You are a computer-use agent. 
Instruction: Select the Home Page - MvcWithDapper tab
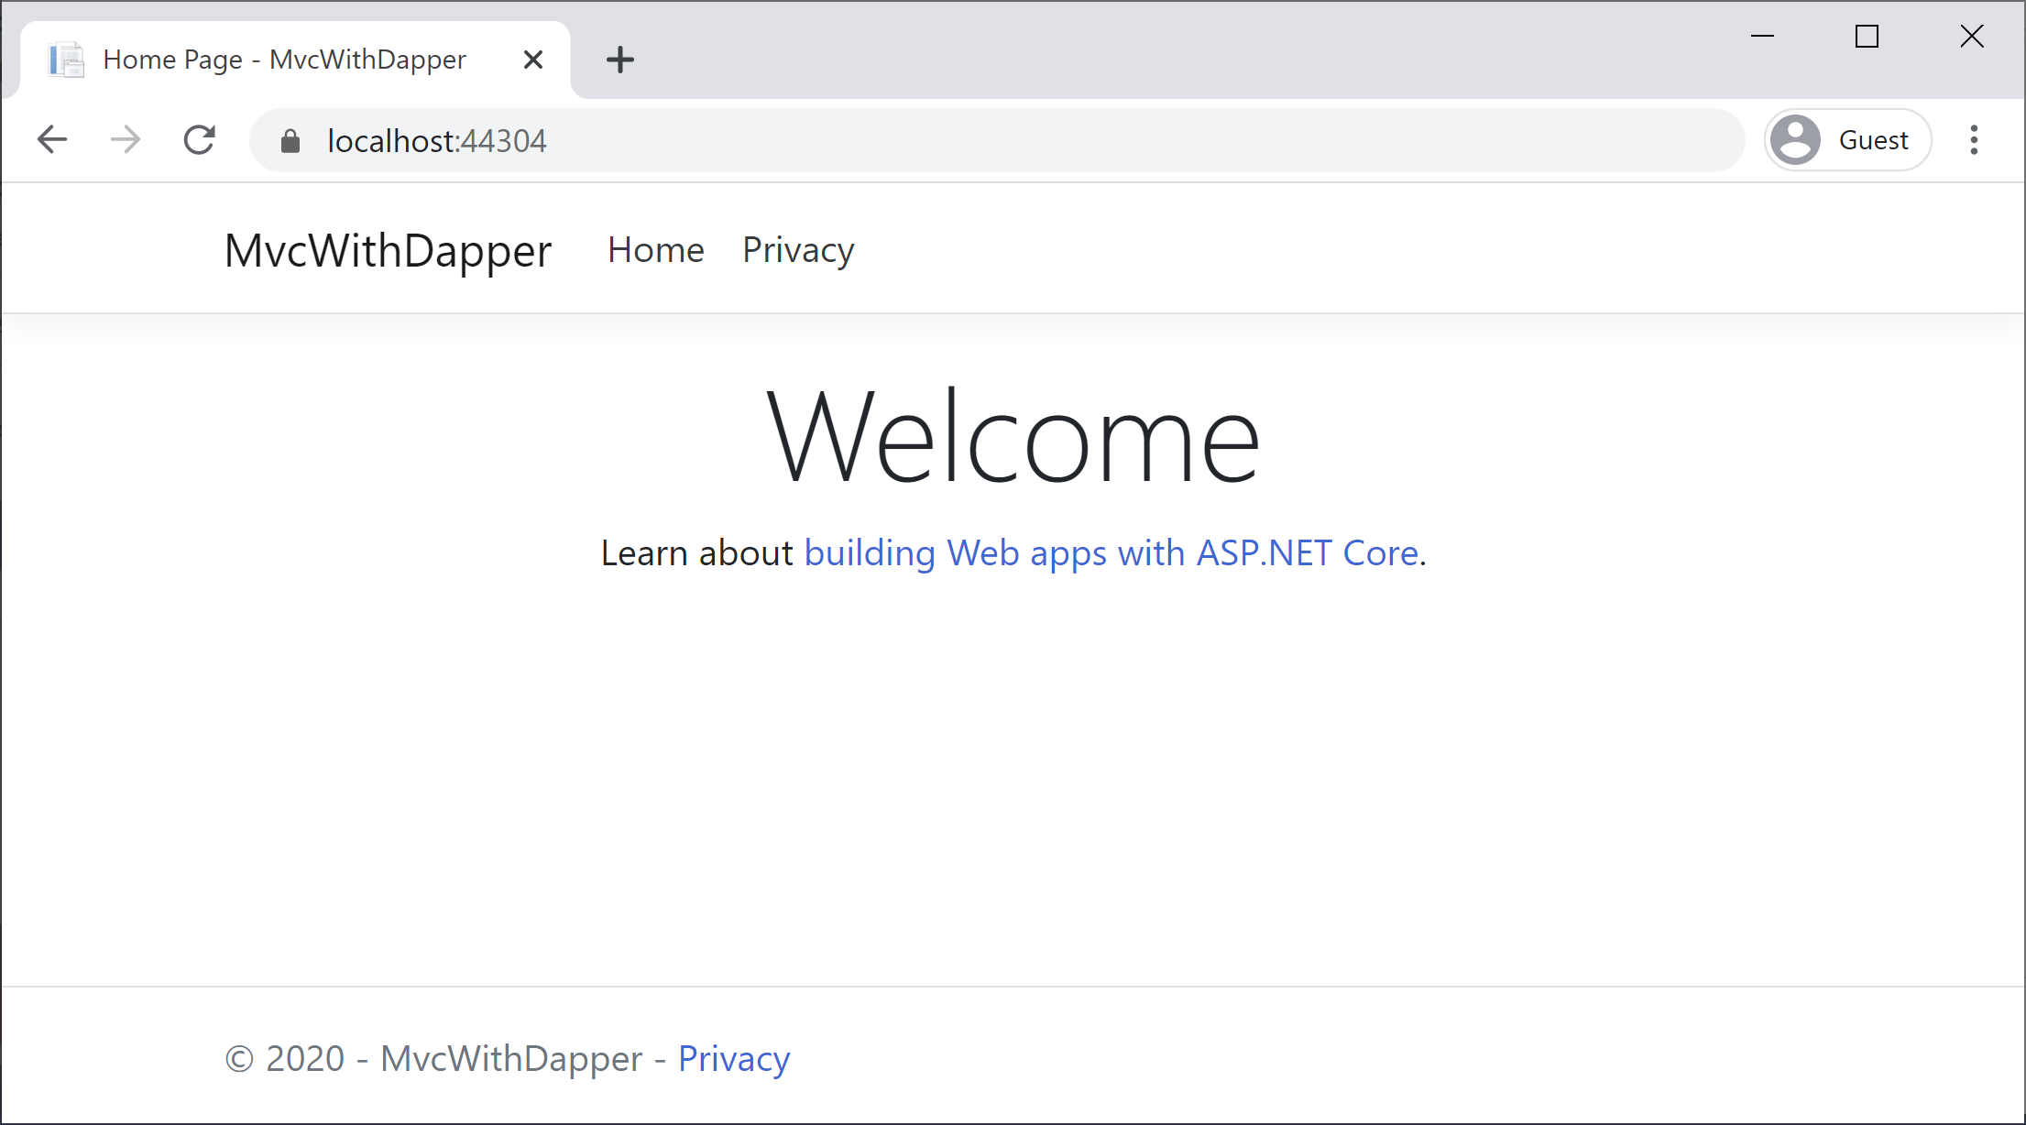[284, 60]
